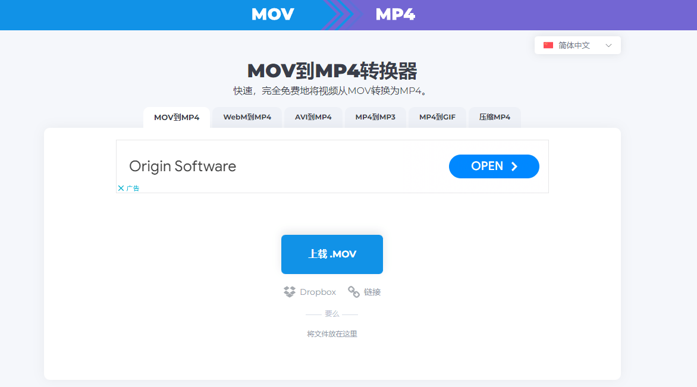697x387 pixels.
Task: Click the 将文件放在这里 drop zone text
Action: pos(332,333)
